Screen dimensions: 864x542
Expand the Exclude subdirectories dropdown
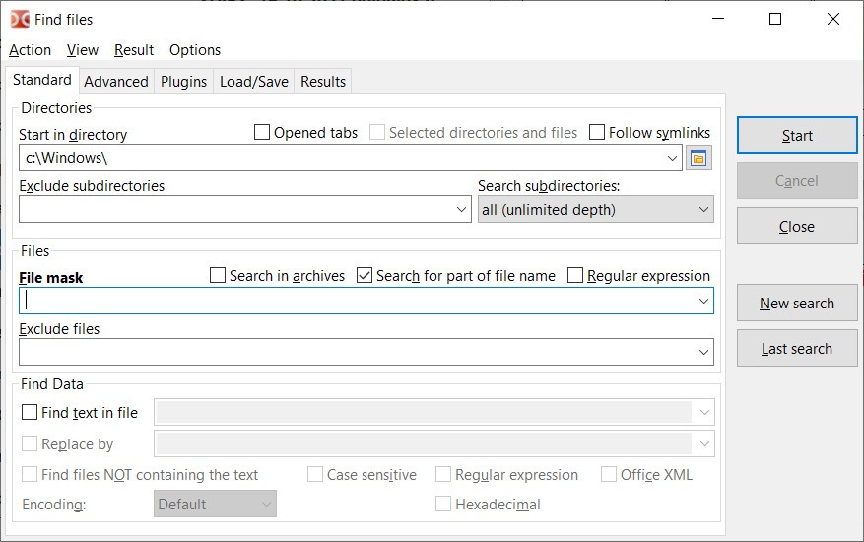click(462, 210)
